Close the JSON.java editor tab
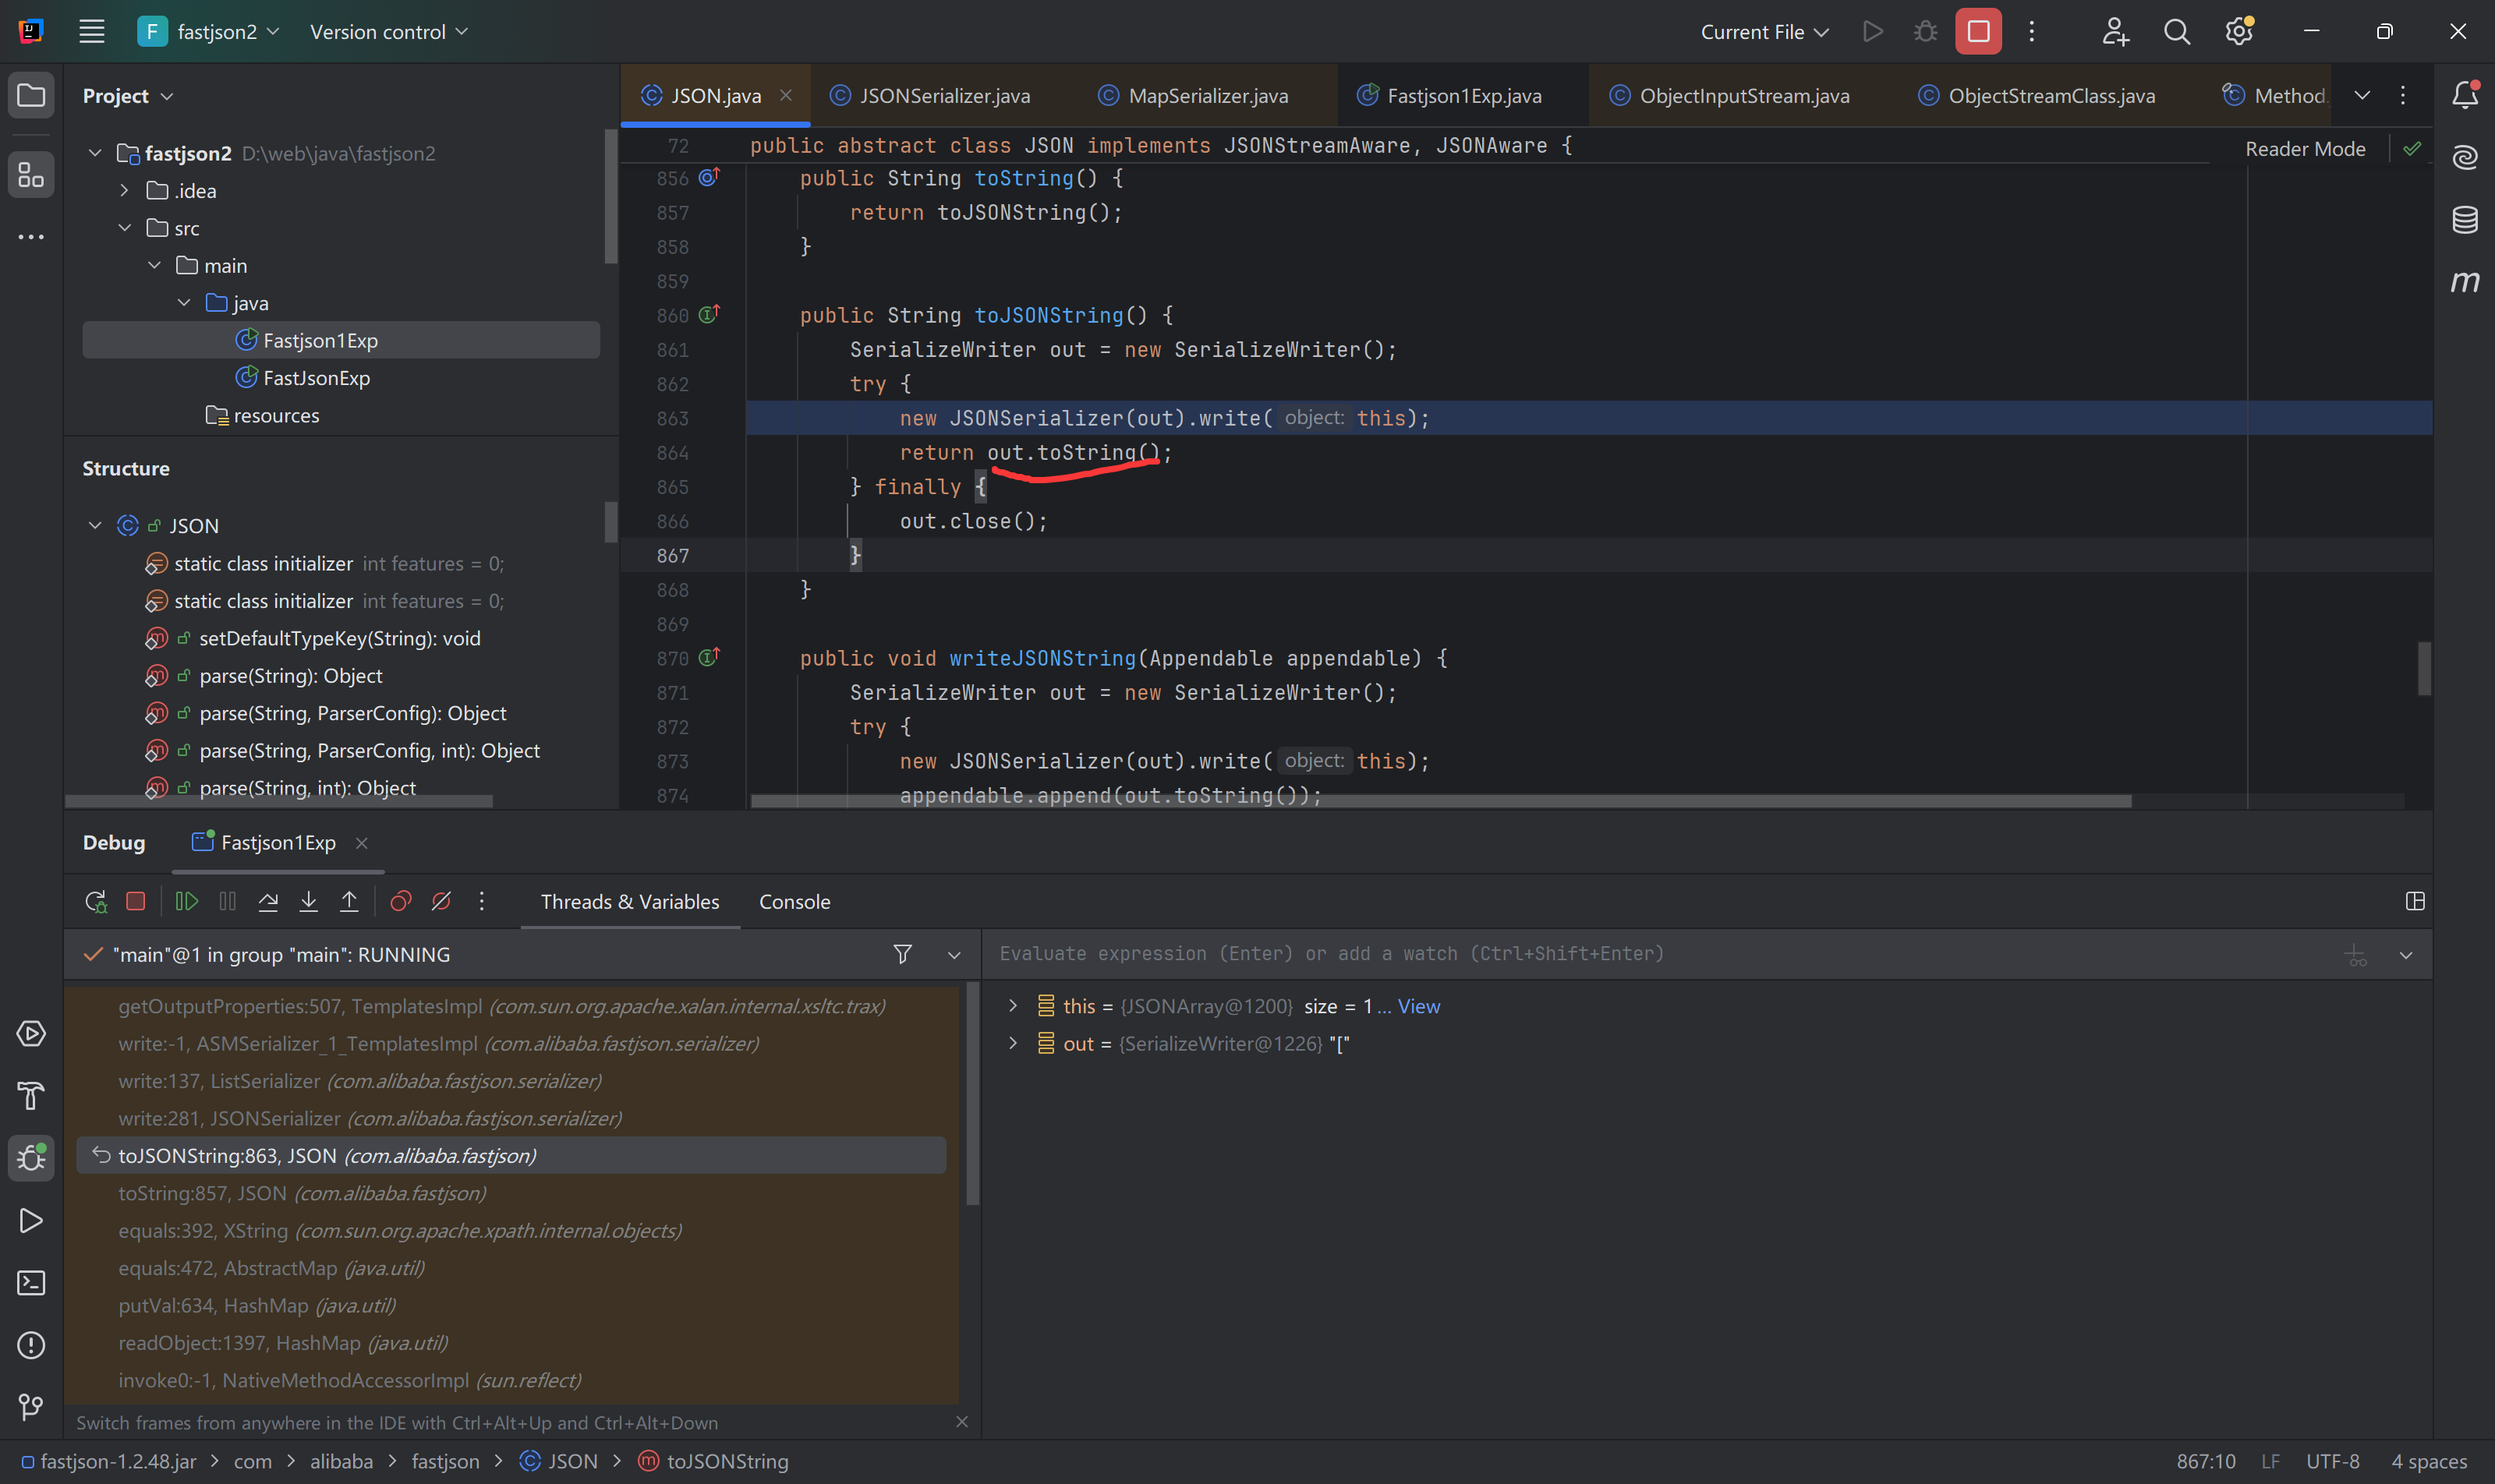Screen dimensions: 2495x1484 coord(787,95)
